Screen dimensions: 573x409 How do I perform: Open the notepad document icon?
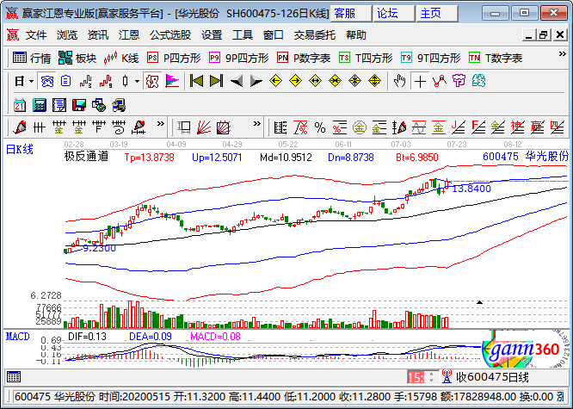[x=59, y=105]
